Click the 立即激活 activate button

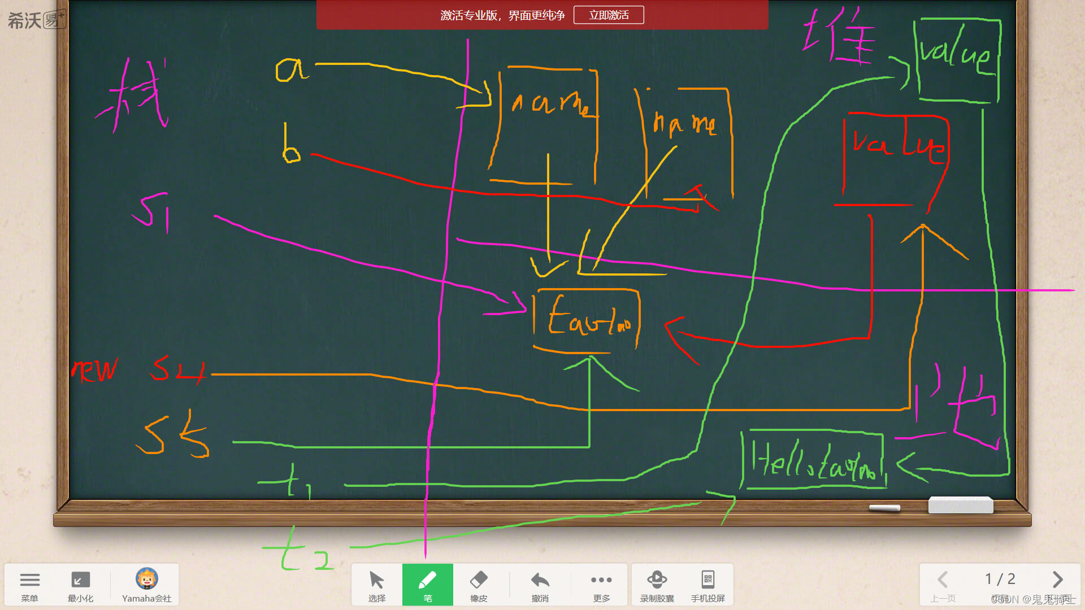tap(609, 15)
